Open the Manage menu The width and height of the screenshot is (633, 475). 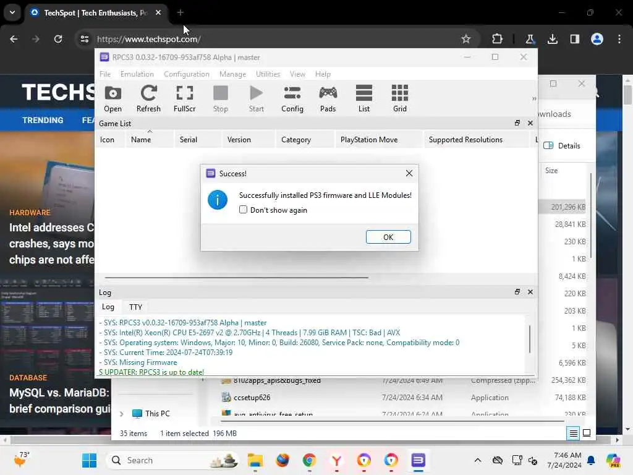click(232, 74)
